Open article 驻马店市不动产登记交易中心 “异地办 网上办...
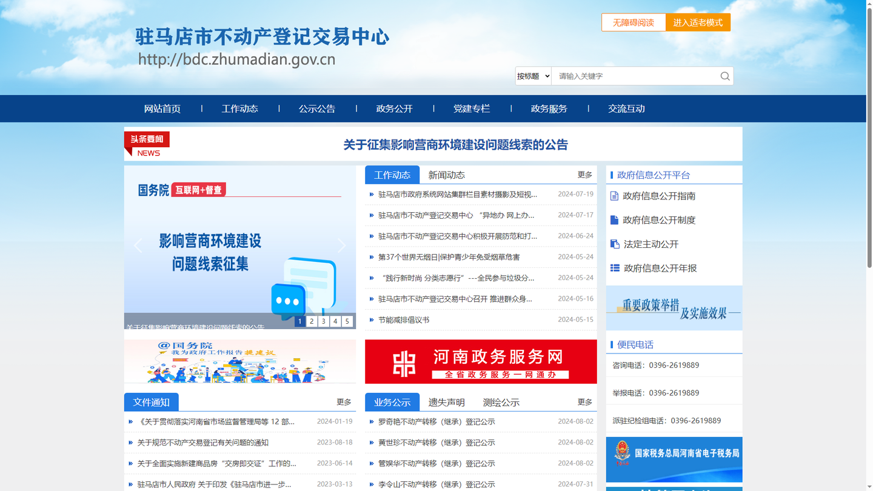The image size is (873, 491). click(x=457, y=215)
